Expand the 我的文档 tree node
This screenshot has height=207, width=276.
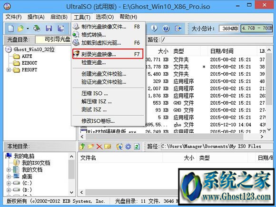(x=9, y=170)
